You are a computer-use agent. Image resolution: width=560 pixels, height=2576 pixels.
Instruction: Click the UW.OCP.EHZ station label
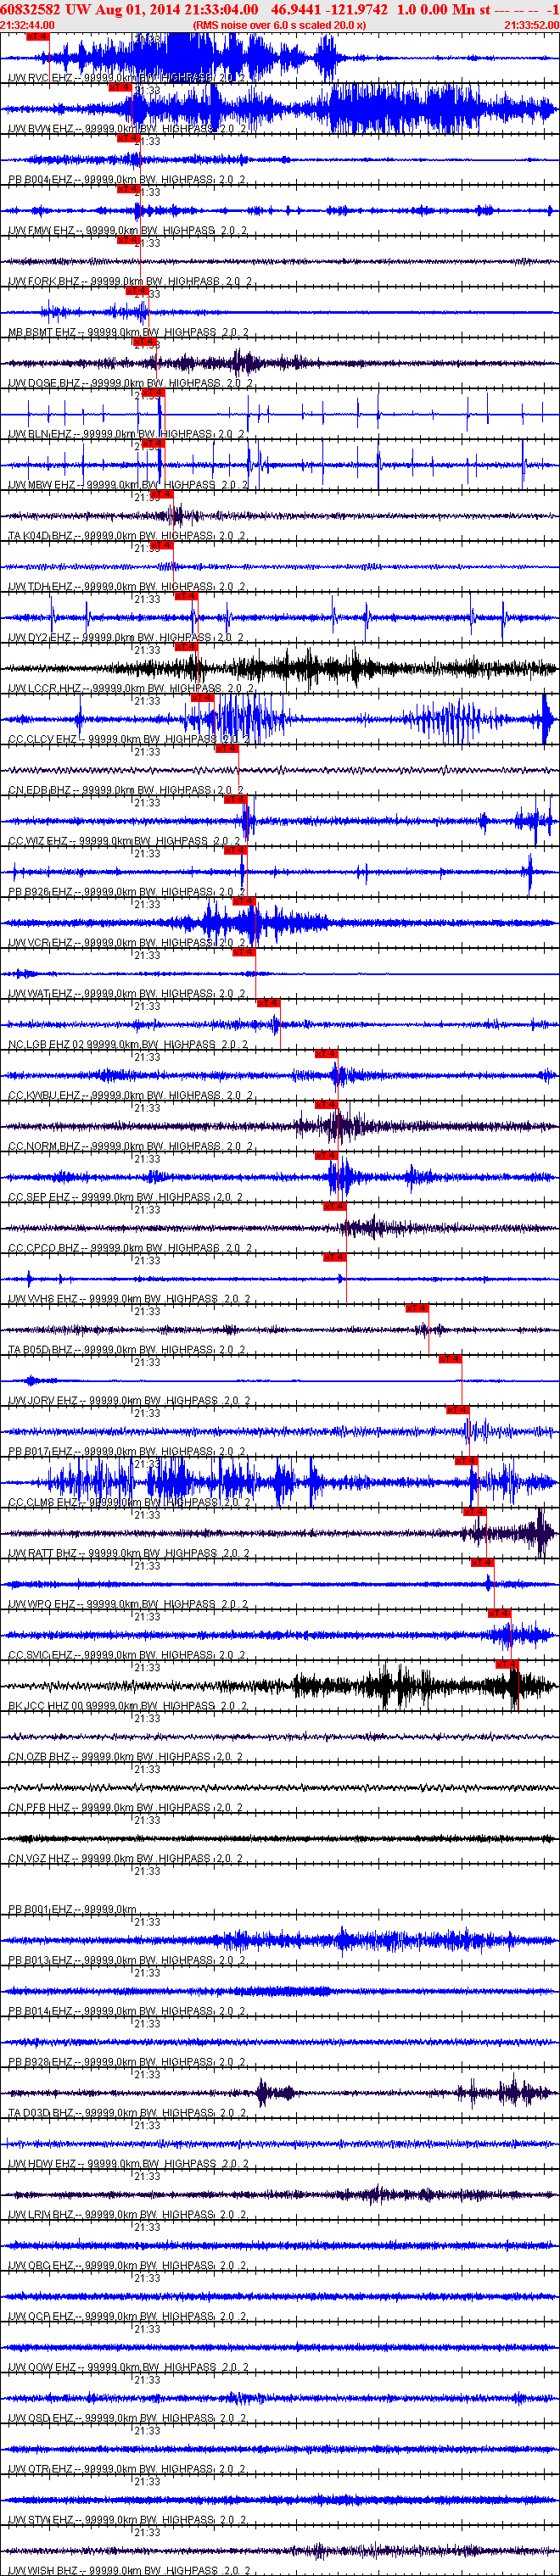coord(127,2317)
